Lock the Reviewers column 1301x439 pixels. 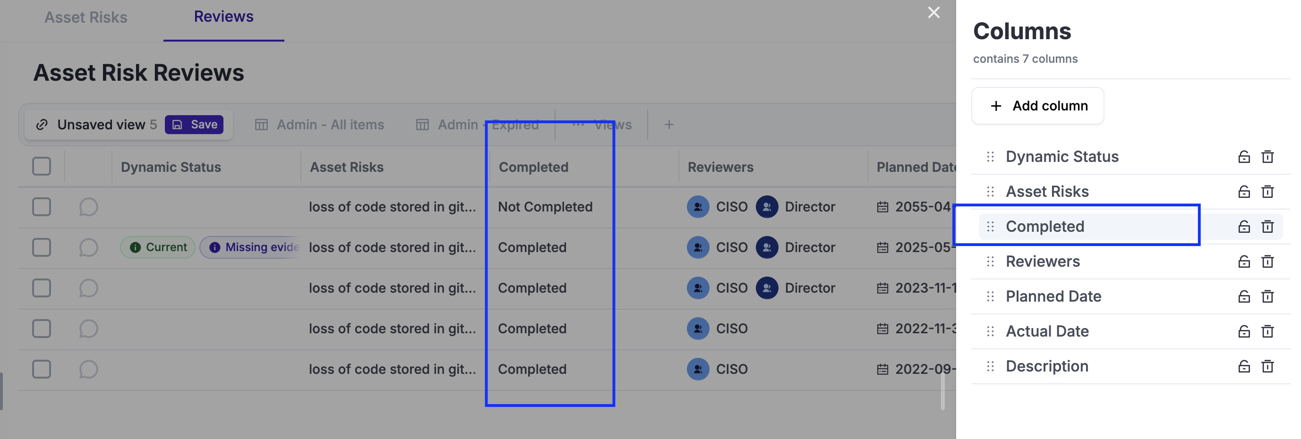1243,262
